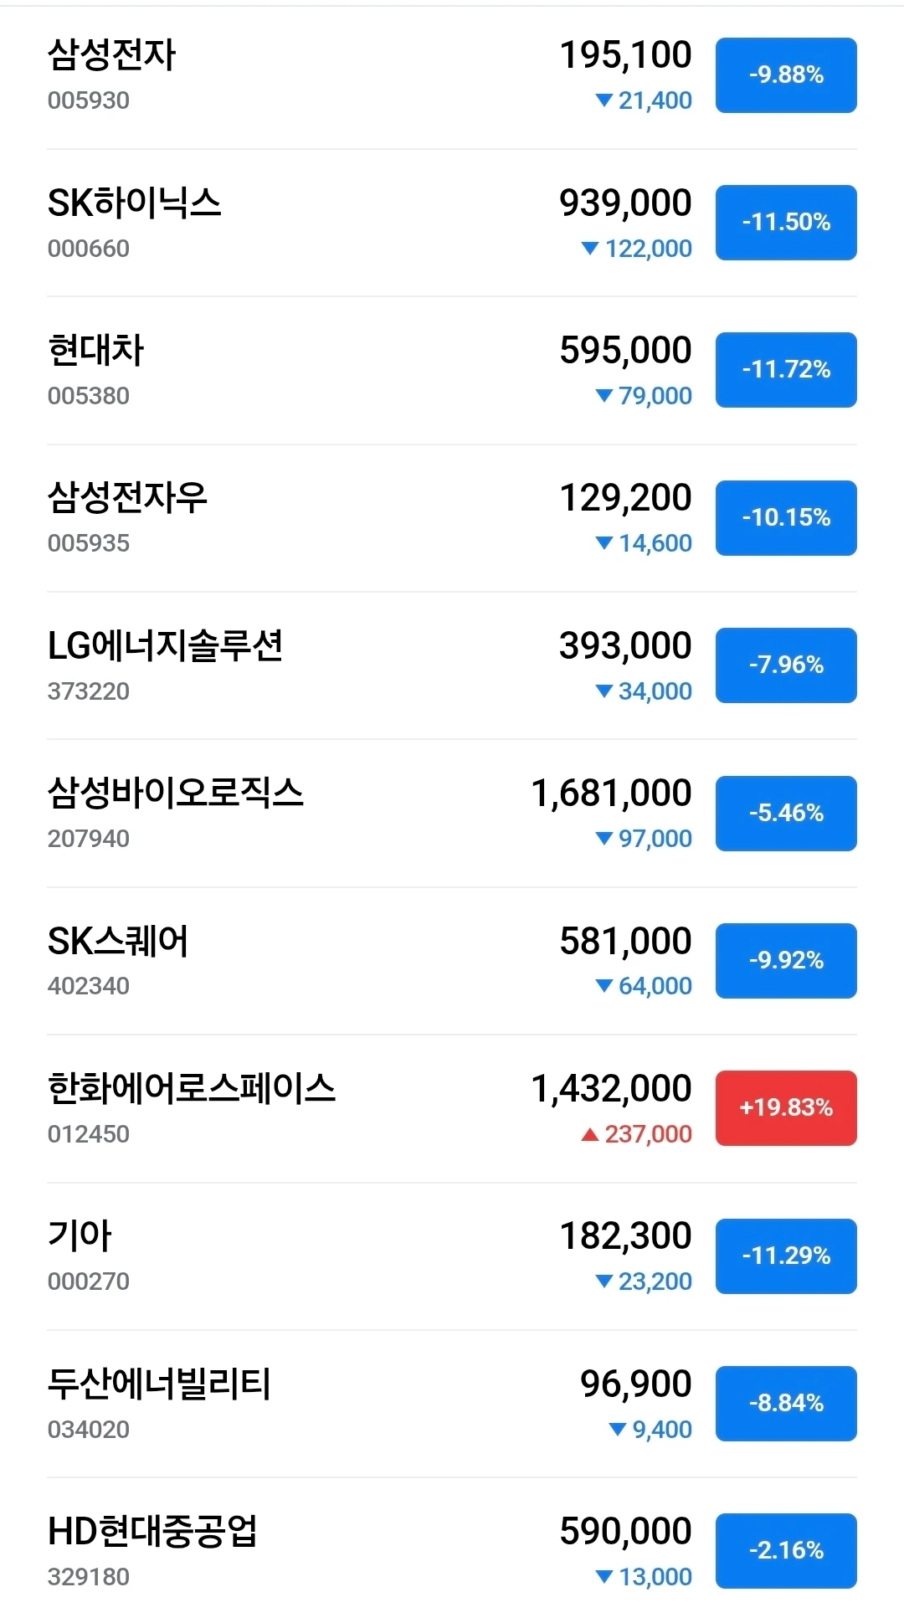Image resolution: width=904 pixels, height=1623 pixels.
Task: Select 삼성전자우 stock entry
Action: (452, 518)
